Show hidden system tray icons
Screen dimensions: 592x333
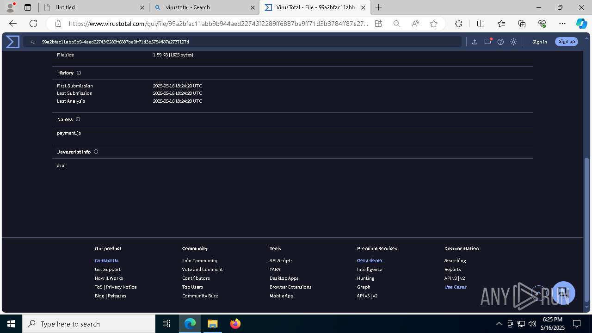499,324
